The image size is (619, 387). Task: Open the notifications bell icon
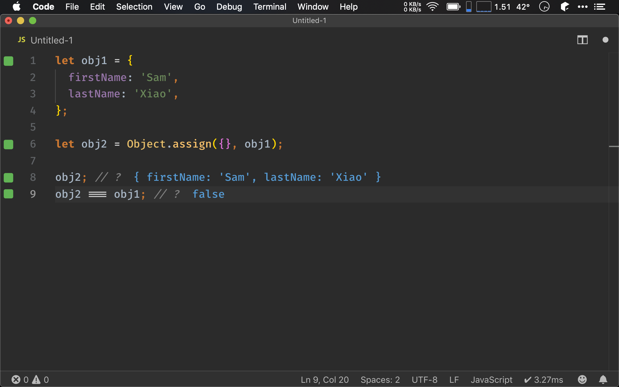click(x=603, y=379)
